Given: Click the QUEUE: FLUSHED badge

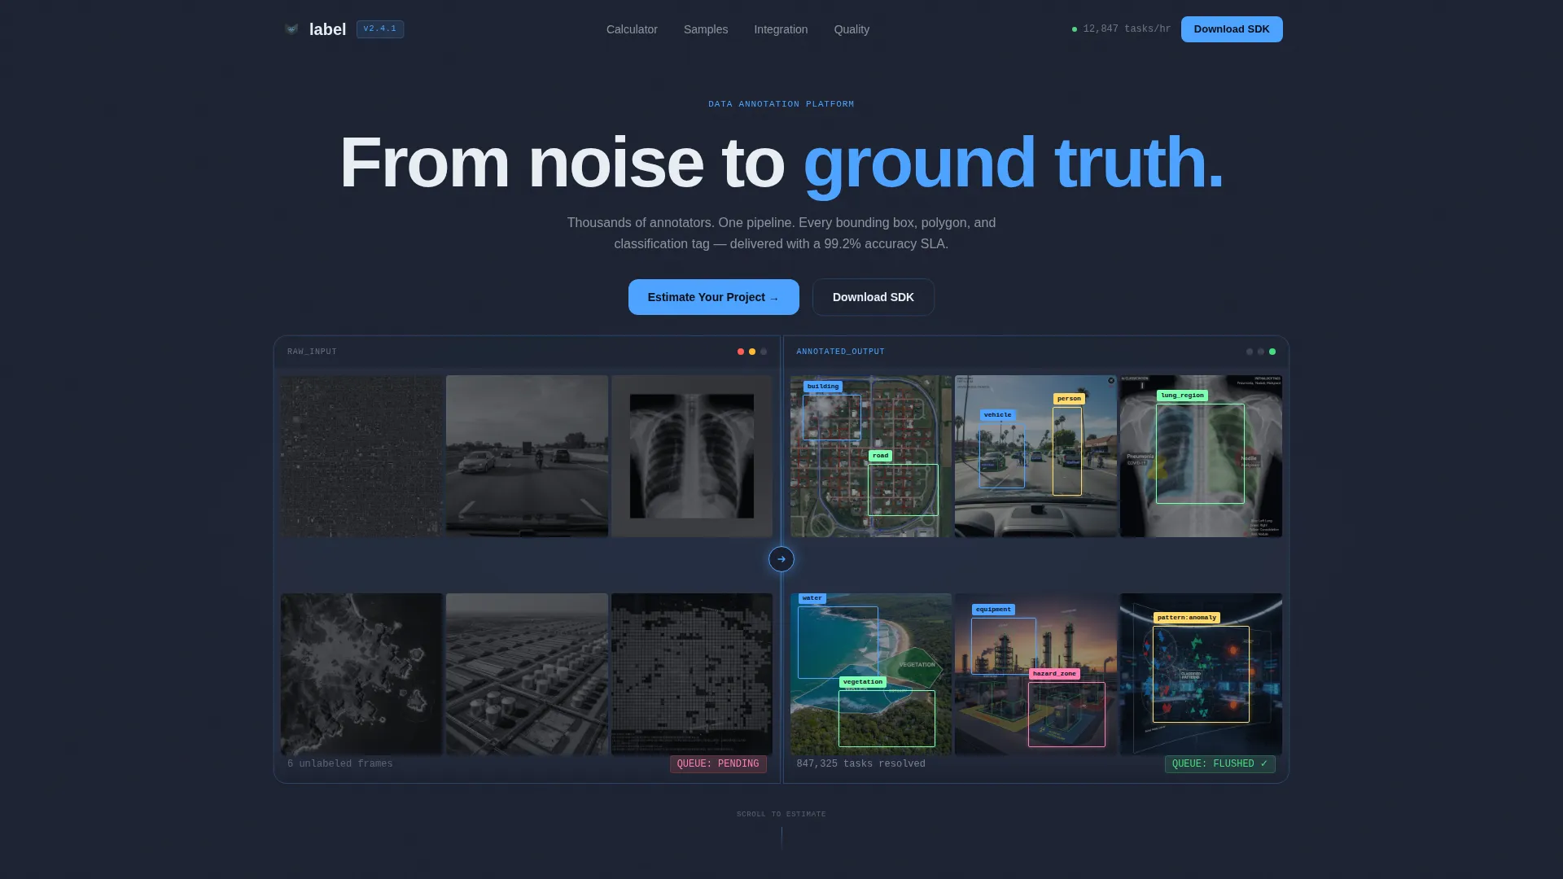Looking at the screenshot, I should (1219, 764).
